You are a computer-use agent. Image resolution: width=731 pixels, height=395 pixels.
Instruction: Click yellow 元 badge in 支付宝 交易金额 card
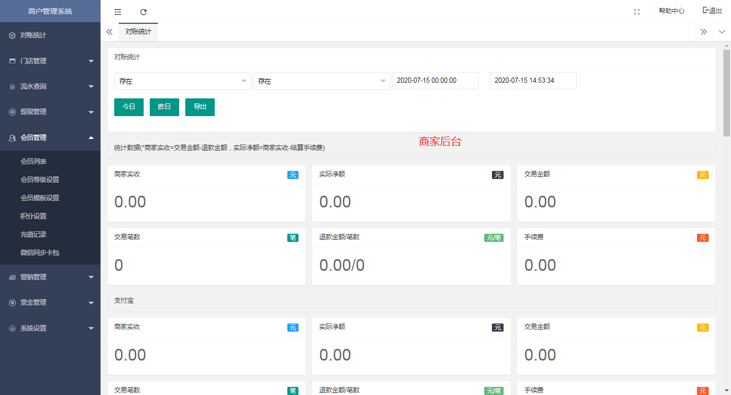pyautogui.click(x=703, y=328)
